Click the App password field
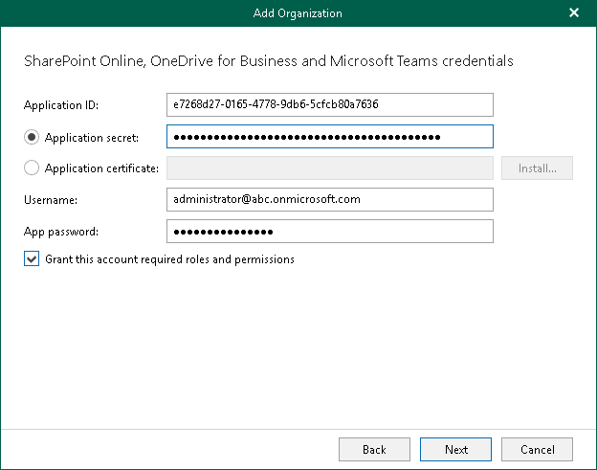This screenshot has width=597, height=470. click(x=330, y=232)
